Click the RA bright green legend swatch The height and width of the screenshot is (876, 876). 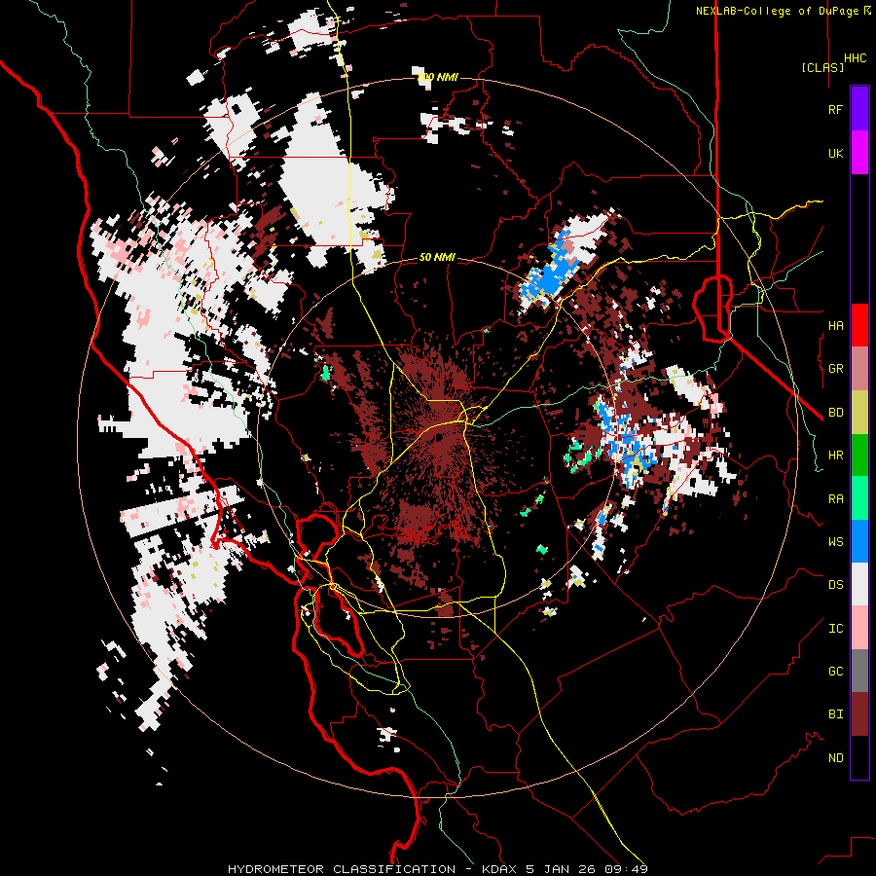click(x=859, y=498)
